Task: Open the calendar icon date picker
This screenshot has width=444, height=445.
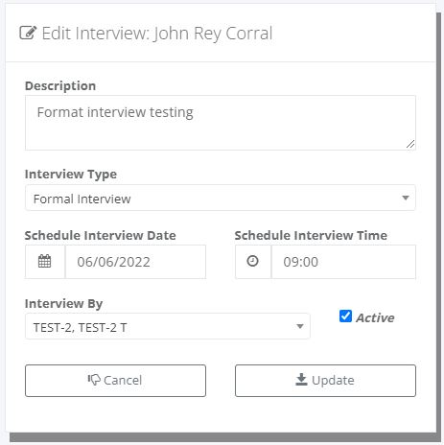Action: [x=44, y=262]
